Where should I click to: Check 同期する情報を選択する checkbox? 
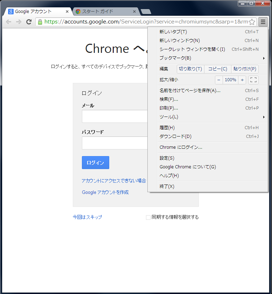(148, 217)
